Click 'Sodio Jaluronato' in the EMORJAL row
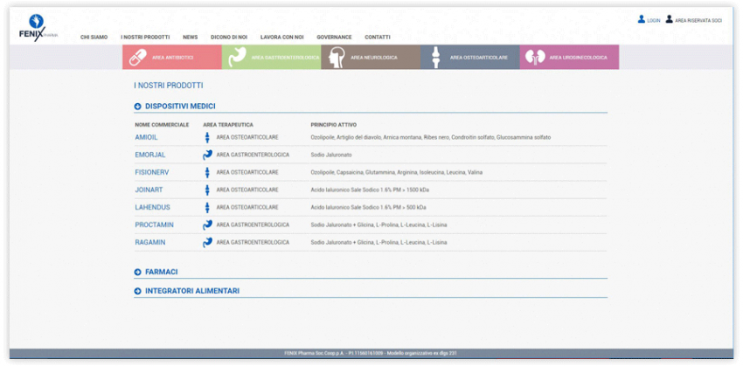 point(331,155)
